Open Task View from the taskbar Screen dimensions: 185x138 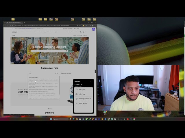tap(71, 119)
